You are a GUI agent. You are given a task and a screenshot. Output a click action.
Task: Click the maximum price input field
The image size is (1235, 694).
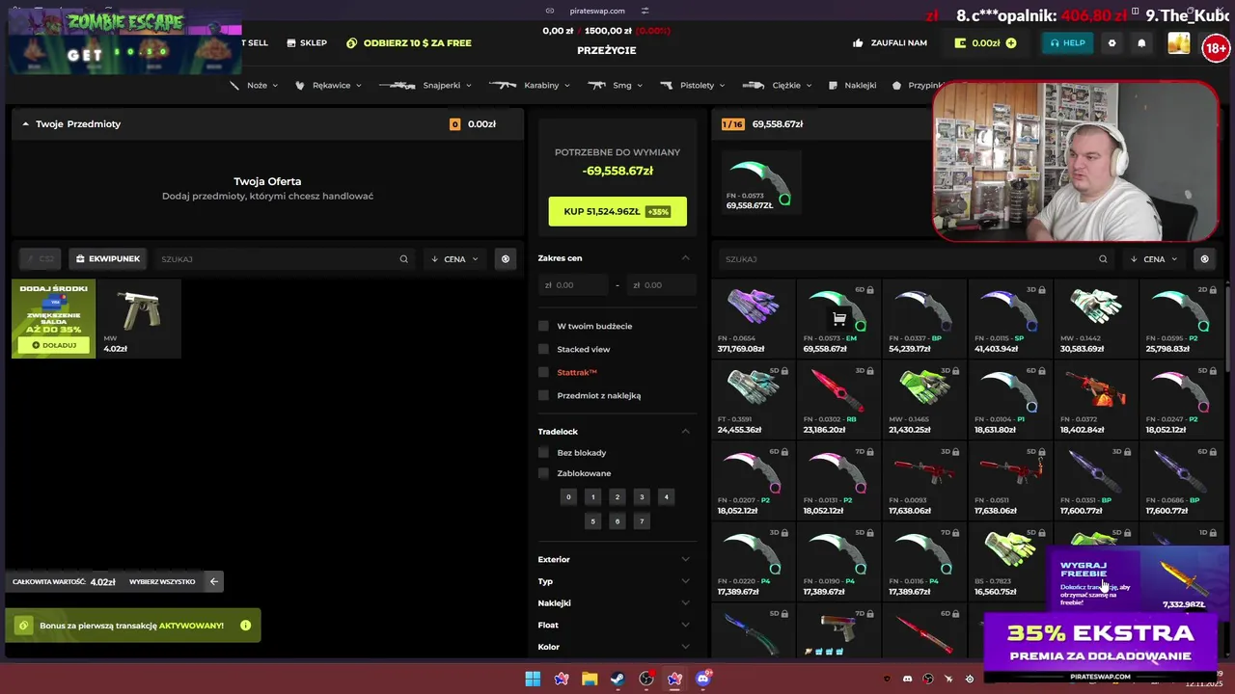coord(662,285)
